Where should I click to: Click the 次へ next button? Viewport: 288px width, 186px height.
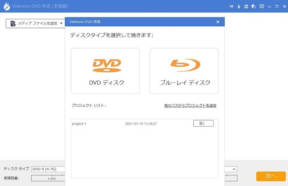click(271, 176)
